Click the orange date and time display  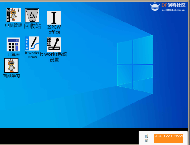(168, 138)
